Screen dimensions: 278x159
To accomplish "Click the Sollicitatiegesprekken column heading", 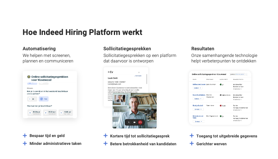I will click(127, 49).
